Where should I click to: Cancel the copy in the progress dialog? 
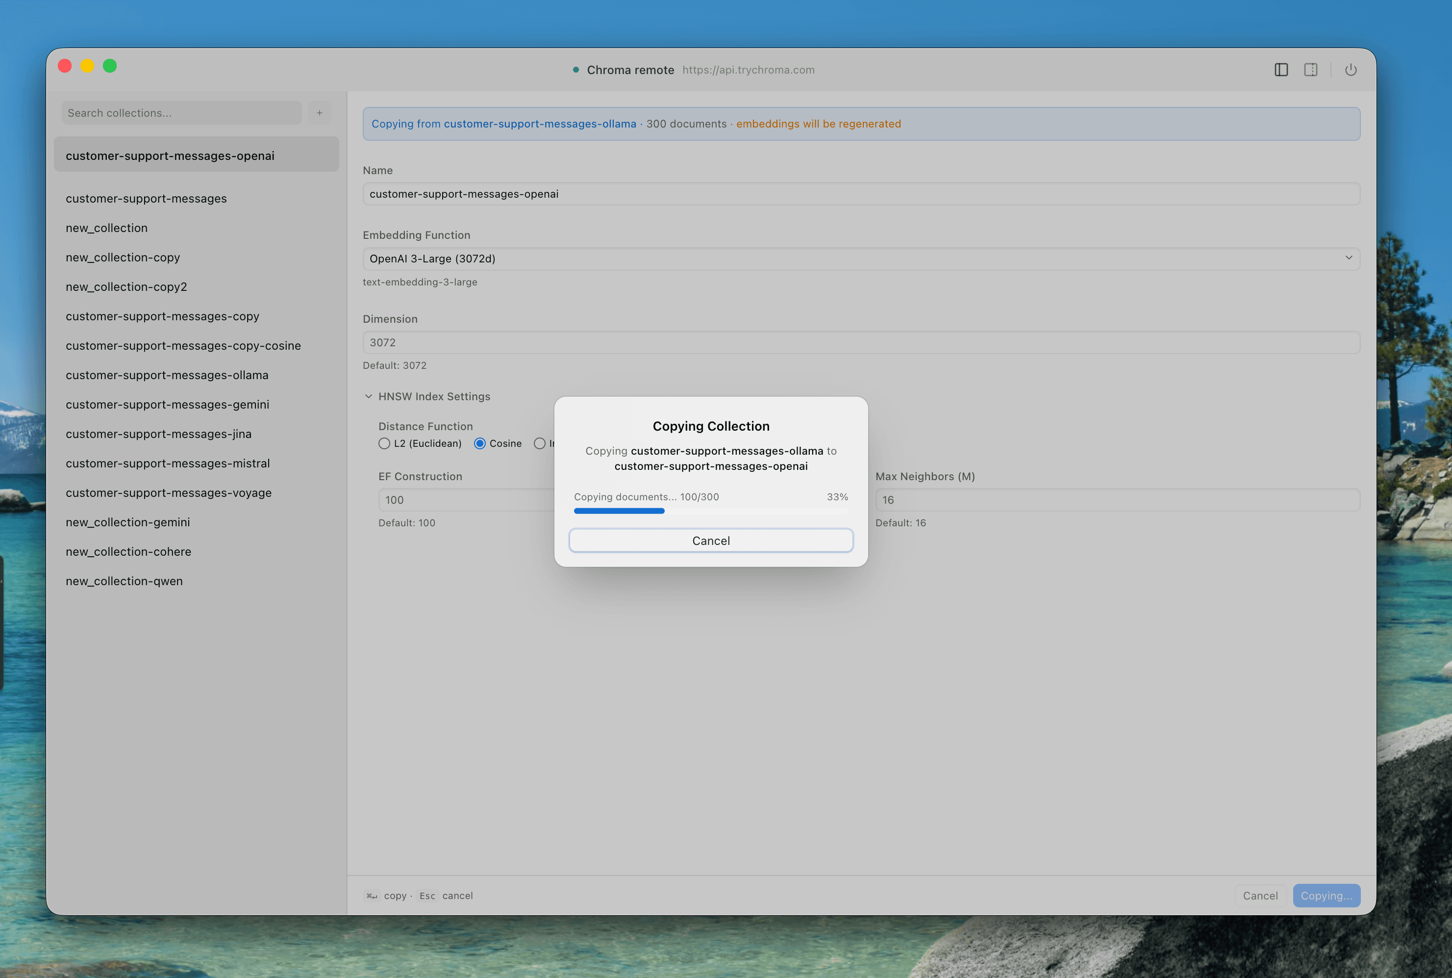711,541
